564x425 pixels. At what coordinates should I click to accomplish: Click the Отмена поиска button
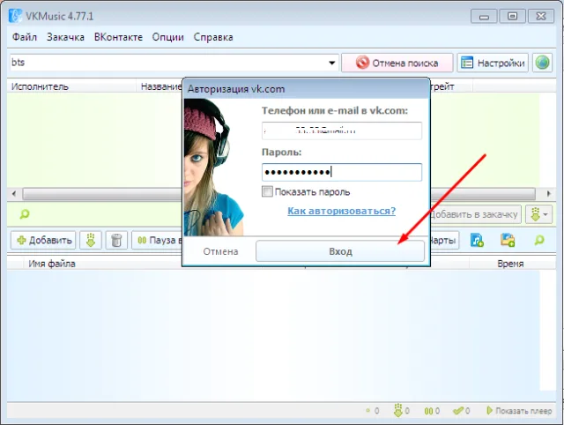[x=397, y=63]
